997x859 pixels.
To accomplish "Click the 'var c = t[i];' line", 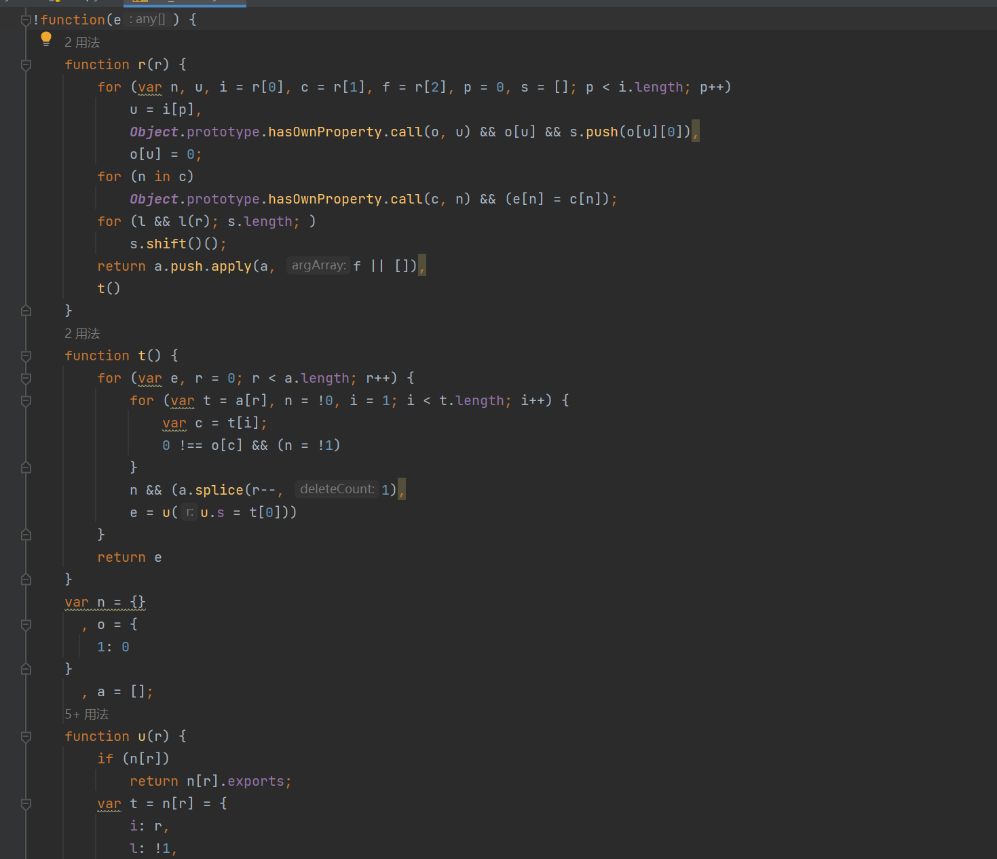I will click(214, 423).
